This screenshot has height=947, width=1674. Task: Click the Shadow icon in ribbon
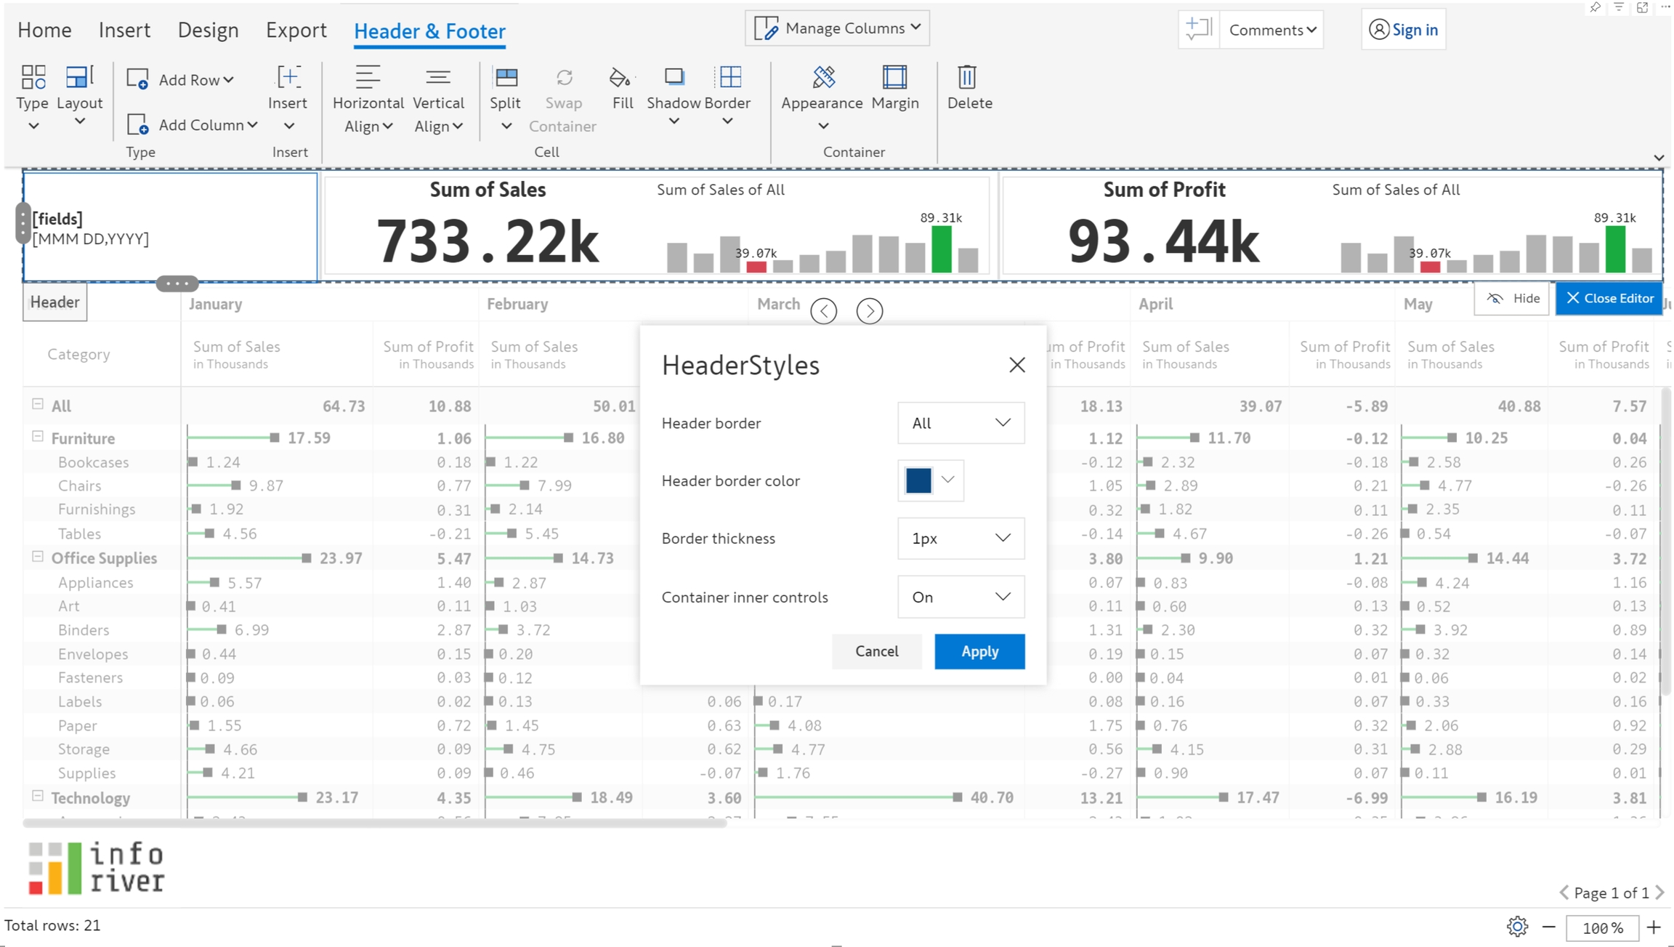(674, 77)
